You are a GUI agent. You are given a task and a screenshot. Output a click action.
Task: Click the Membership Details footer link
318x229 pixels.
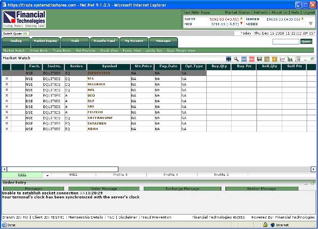86,217
